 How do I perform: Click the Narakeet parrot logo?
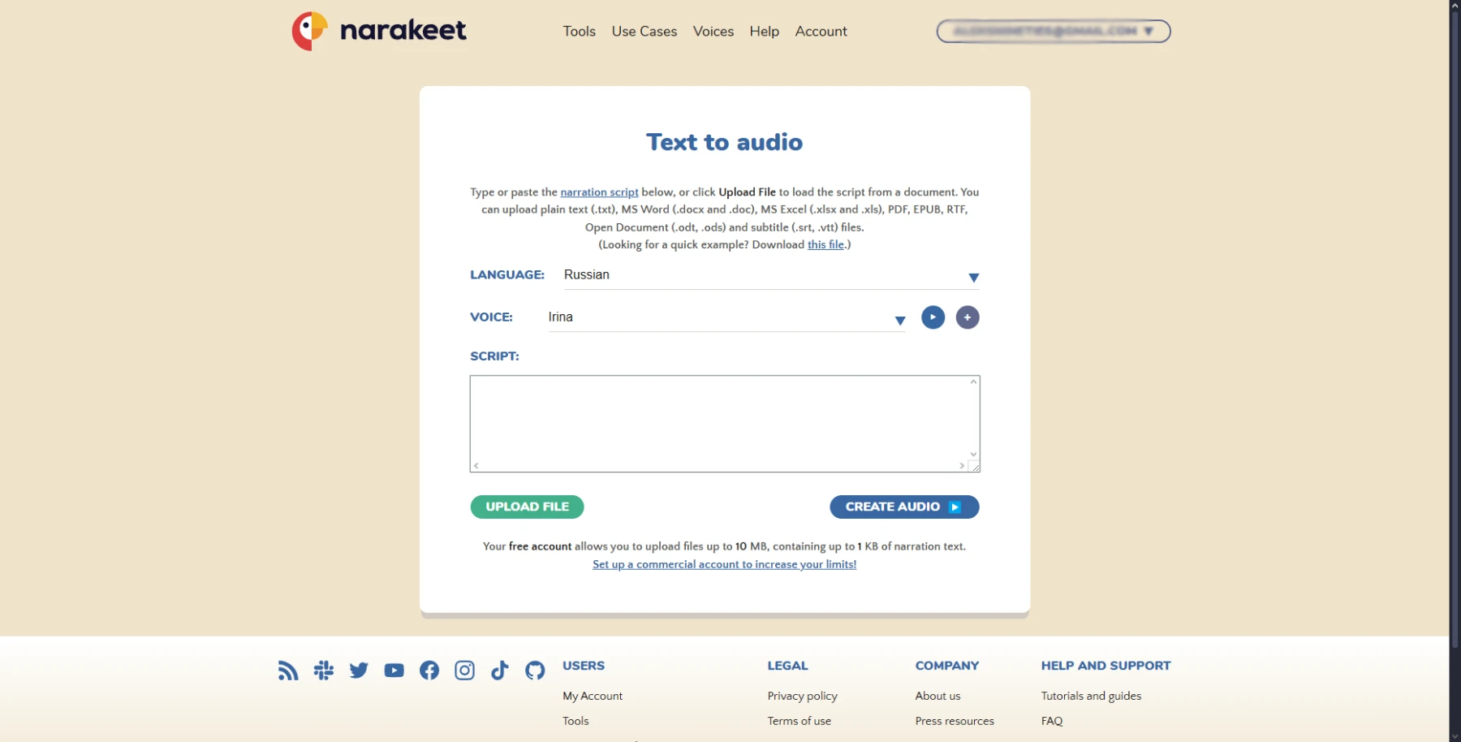coord(310,32)
